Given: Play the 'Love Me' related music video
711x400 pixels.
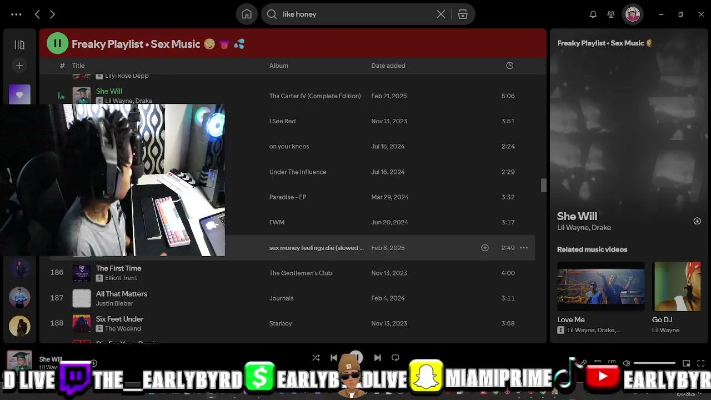Looking at the screenshot, I should pos(601,286).
